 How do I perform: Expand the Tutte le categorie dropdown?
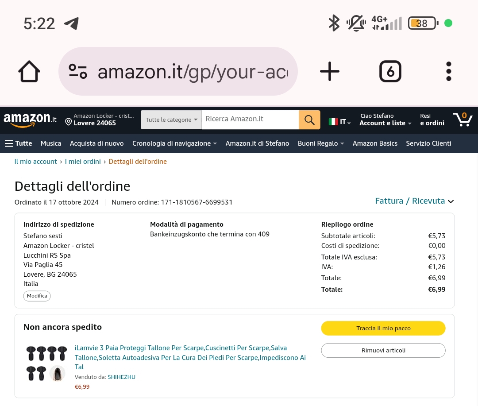(171, 120)
